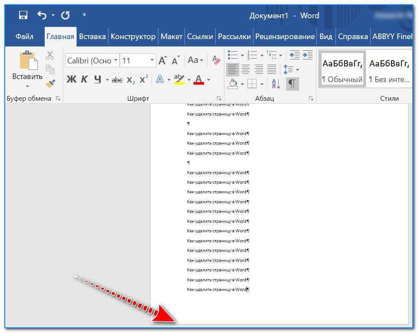Open the Абзац dialog launcher
The image size is (418, 333).
coord(311,99)
